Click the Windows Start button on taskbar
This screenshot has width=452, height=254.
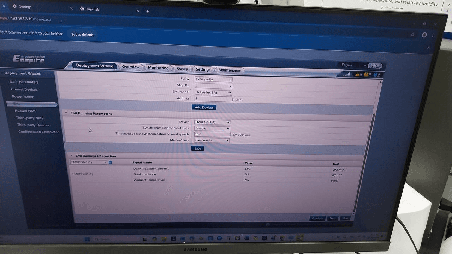point(87,239)
